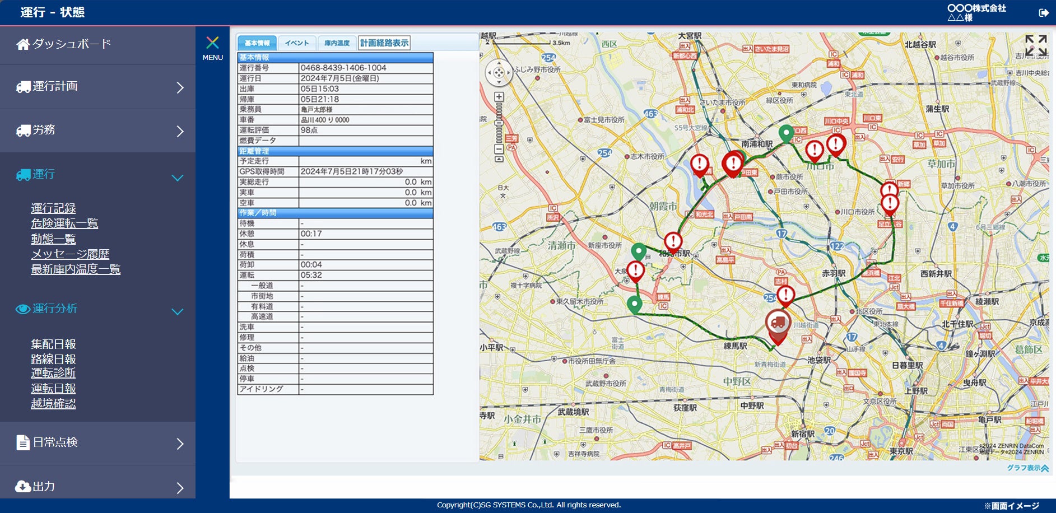
Task: Click the warning marker above 川口市 label
Action: point(815,151)
